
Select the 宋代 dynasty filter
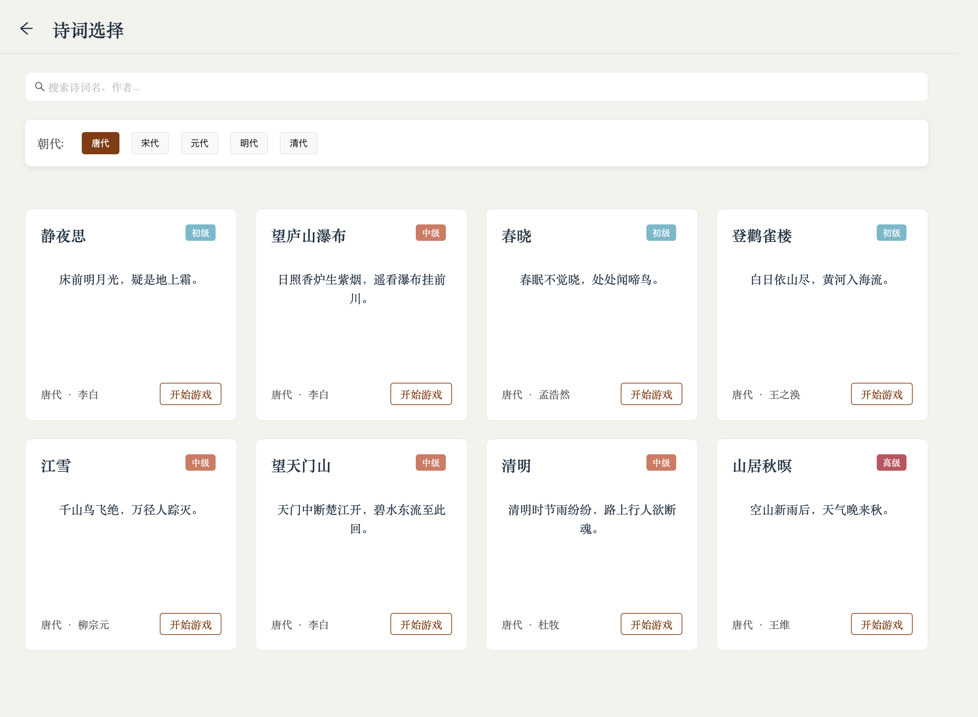[x=150, y=143]
